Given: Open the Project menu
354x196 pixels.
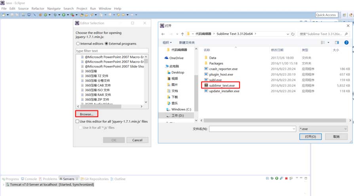Looking at the screenshot, I should pyautogui.click(x=82, y=9).
